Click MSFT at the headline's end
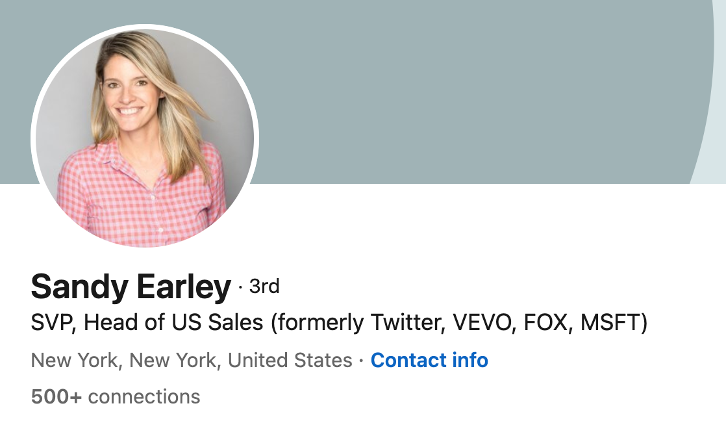726x421 pixels. click(x=610, y=323)
